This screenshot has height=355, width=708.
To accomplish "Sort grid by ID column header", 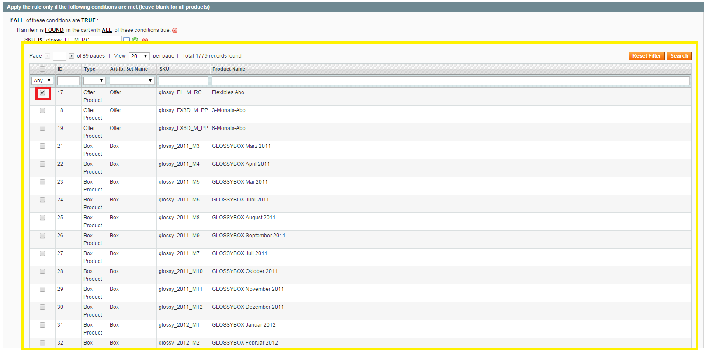I will tap(60, 69).
